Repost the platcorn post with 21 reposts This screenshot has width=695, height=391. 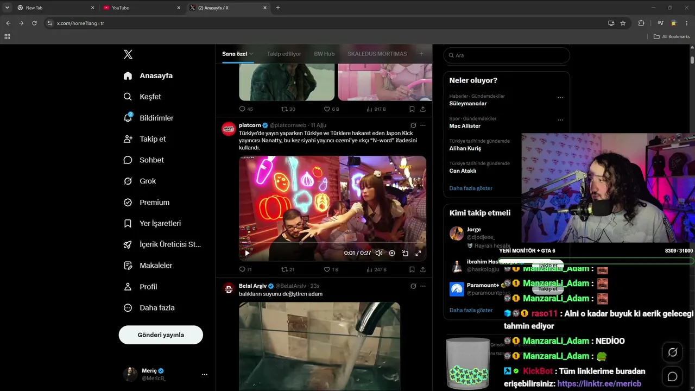click(x=287, y=269)
